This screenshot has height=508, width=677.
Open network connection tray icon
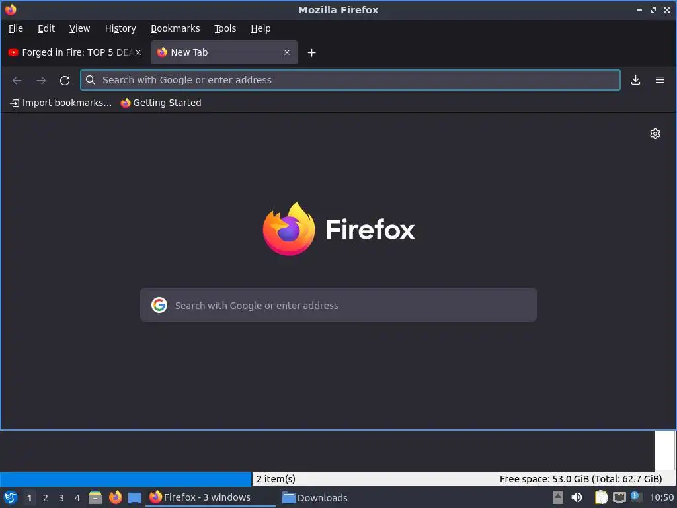[619, 497]
